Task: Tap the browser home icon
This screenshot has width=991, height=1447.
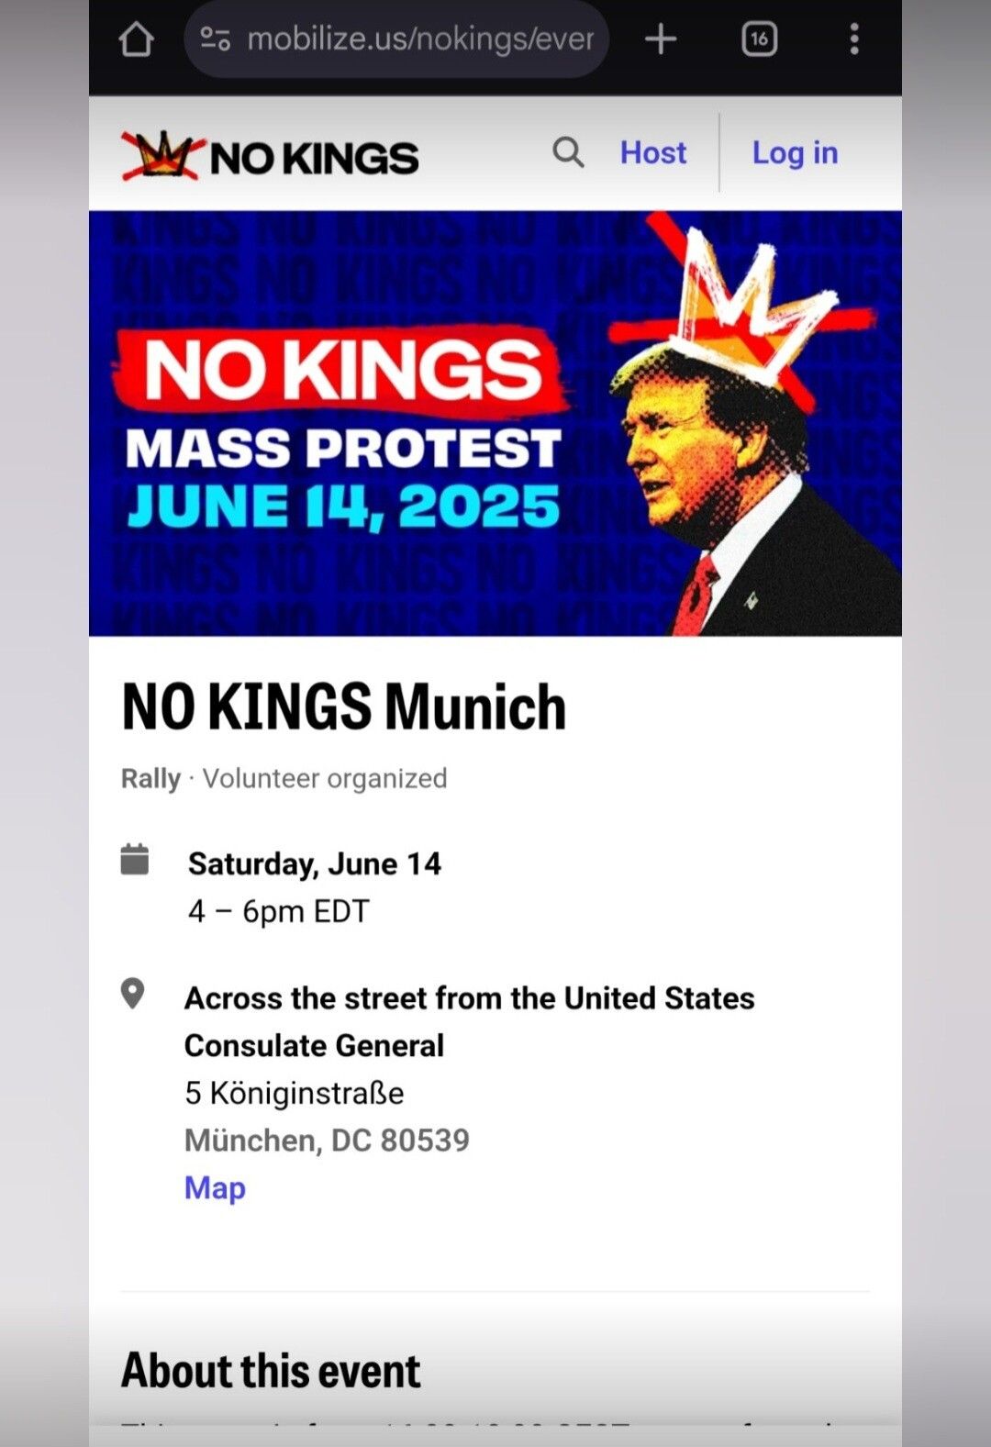Action: point(137,39)
